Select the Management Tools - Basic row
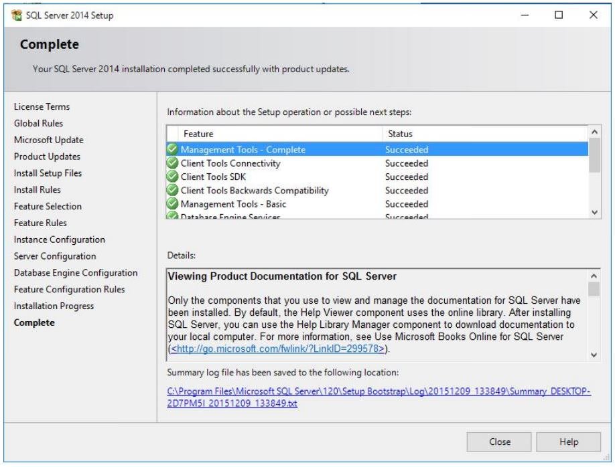Screen dimensions: 615x467 tap(377, 203)
